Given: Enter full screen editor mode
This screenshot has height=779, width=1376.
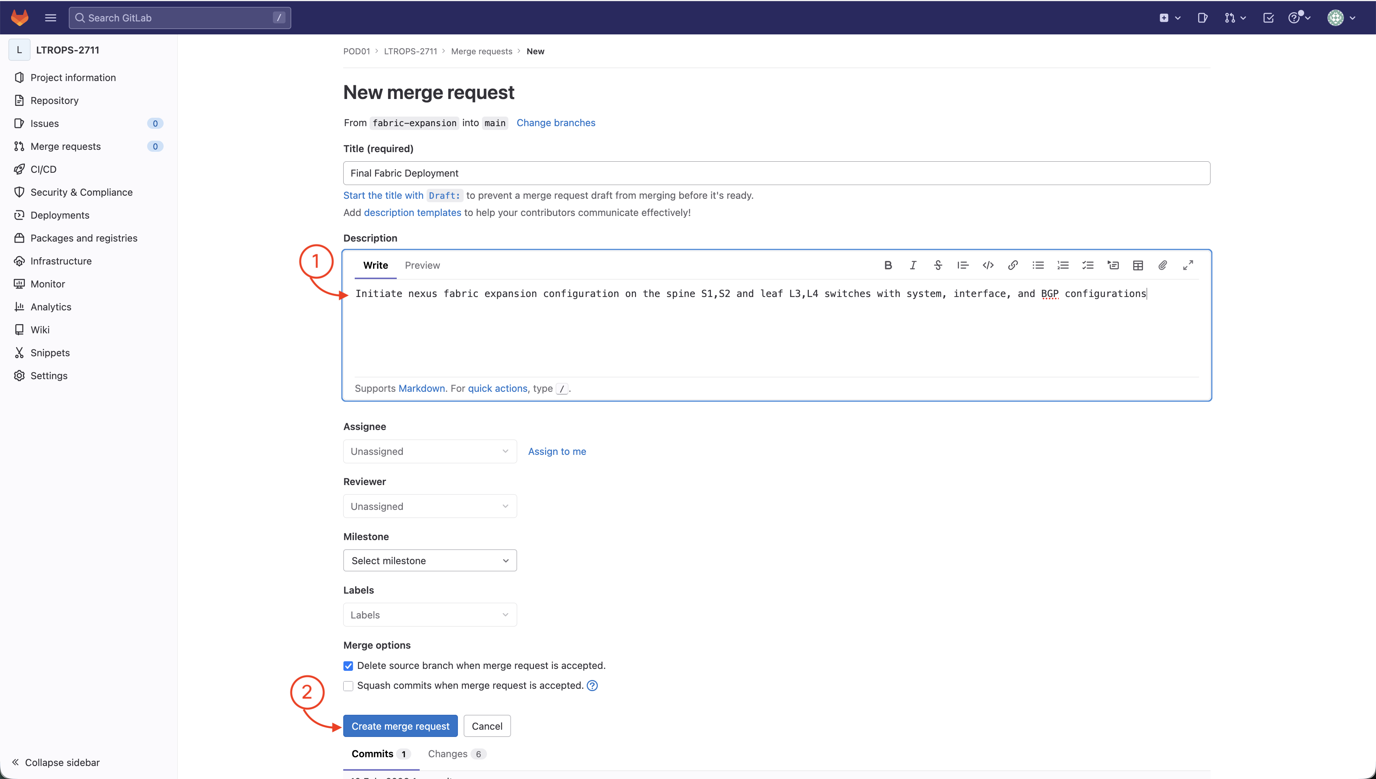Looking at the screenshot, I should coord(1188,265).
